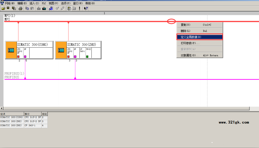Open the 视图(V) menu

click(53, 3)
